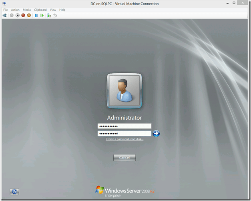Open the Ease of Access button
The width and height of the screenshot is (251, 201).
point(14,192)
